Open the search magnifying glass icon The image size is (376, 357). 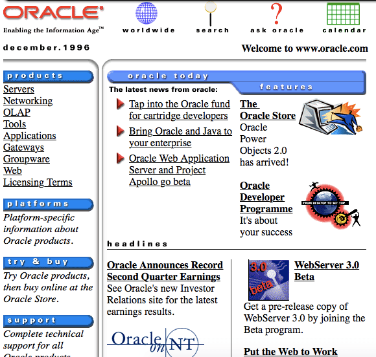coord(211,14)
